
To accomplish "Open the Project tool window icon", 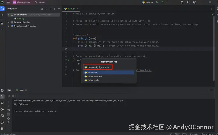I will click(x=2, y=8).
